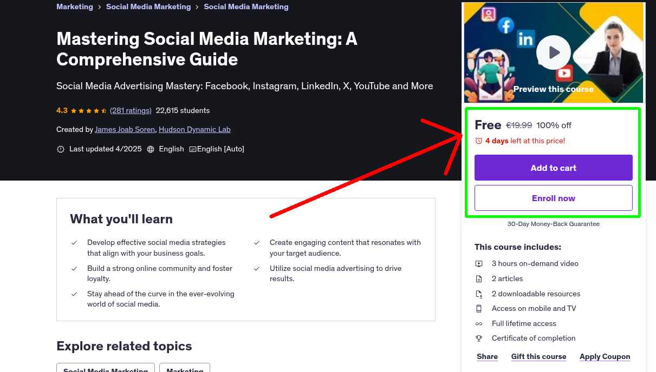This screenshot has width=656, height=372.
Task: Select the Marketing topic tag
Action: click(185, 368)
